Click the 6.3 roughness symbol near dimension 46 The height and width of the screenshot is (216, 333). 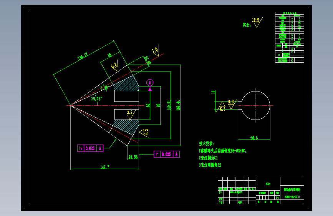pyautogui.click(x=115, y=65)
